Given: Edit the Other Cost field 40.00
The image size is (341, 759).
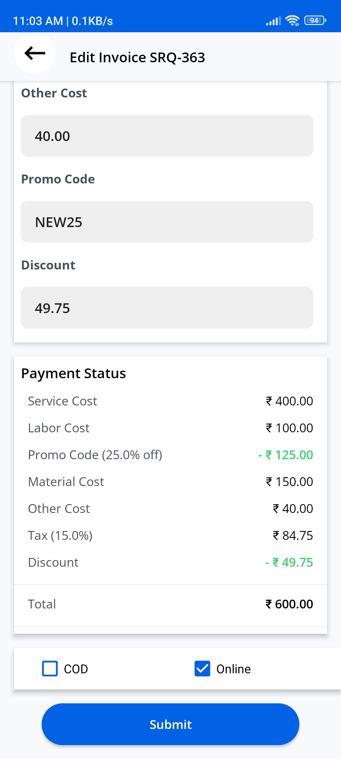Looking at the screenshot, I should point(167,136).
